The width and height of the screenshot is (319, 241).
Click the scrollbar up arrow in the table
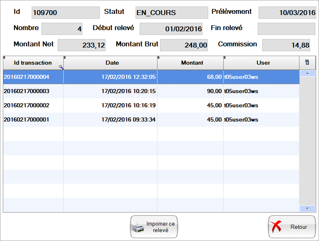307,74
